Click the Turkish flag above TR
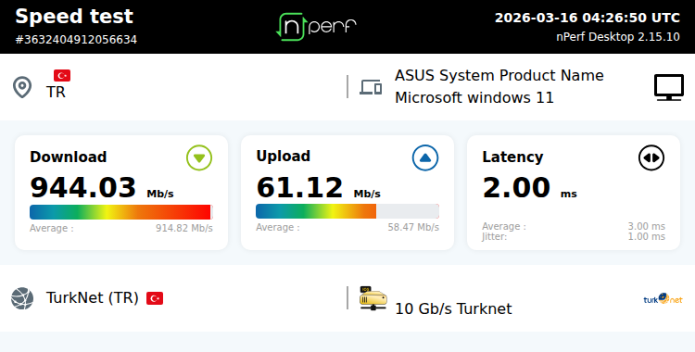This screenshot has width=695, height=352. (62, 75)
